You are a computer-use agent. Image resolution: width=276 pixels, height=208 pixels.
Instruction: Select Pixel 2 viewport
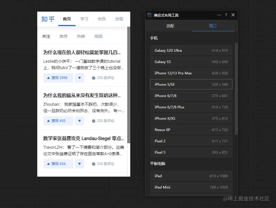(x=191, y=141)
